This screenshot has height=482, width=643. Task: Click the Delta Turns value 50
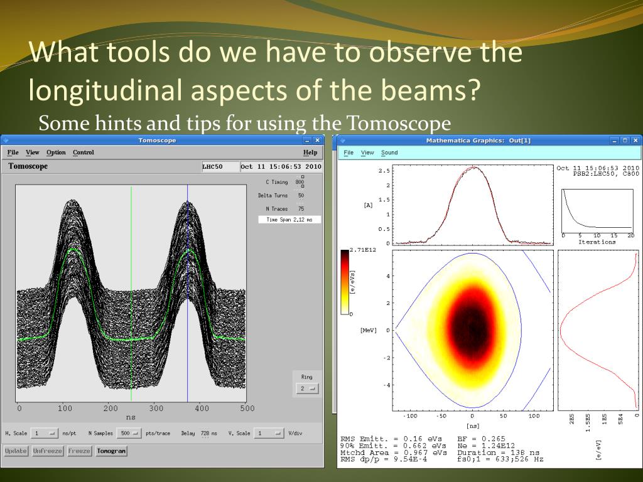pyautogui.click(x=301, y=196)
